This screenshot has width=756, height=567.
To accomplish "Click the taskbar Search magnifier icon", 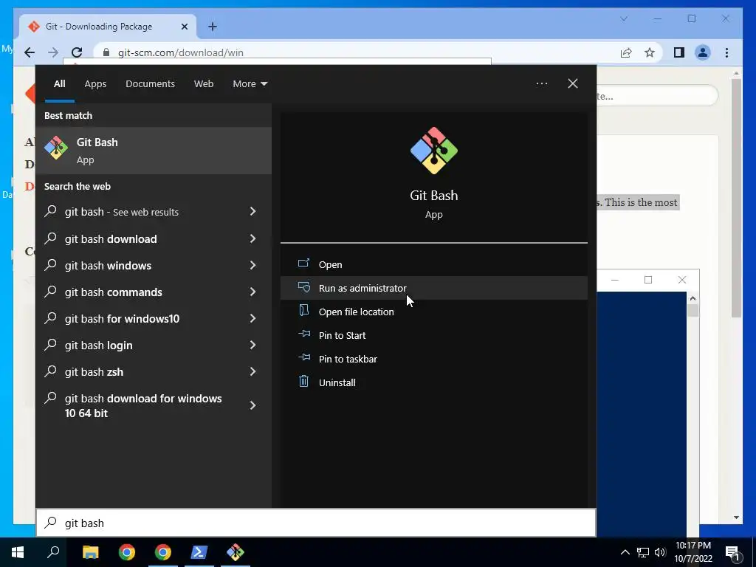I will [x=53, y=552].
